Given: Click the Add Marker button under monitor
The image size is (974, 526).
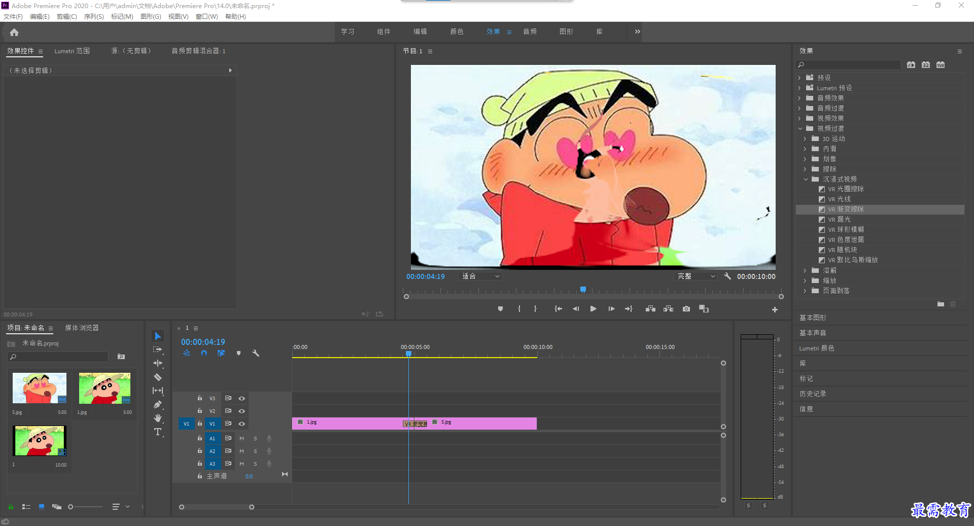Looking at the screenshot, I should pyautogui.click(x=500, y=309).
